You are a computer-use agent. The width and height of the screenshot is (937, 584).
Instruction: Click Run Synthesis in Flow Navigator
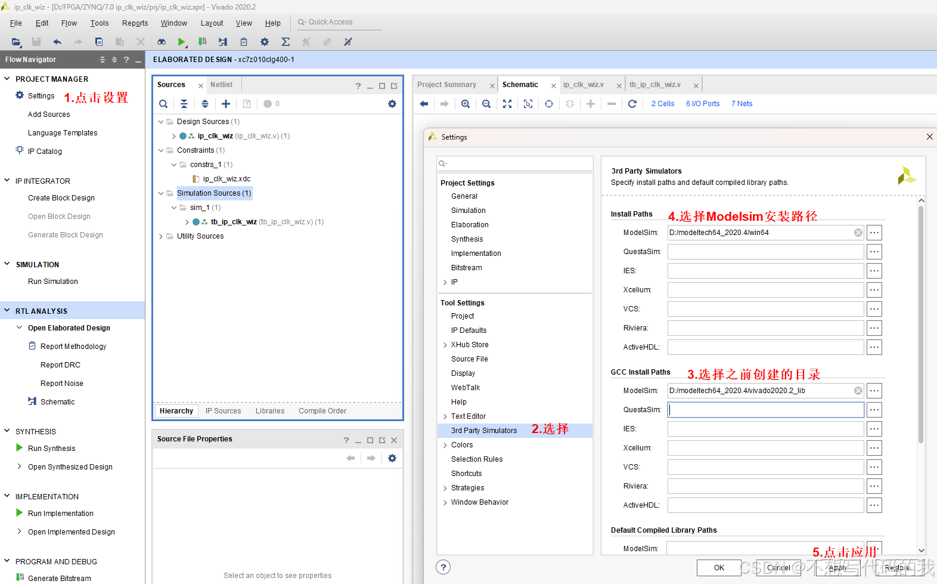tap(51, 449)
